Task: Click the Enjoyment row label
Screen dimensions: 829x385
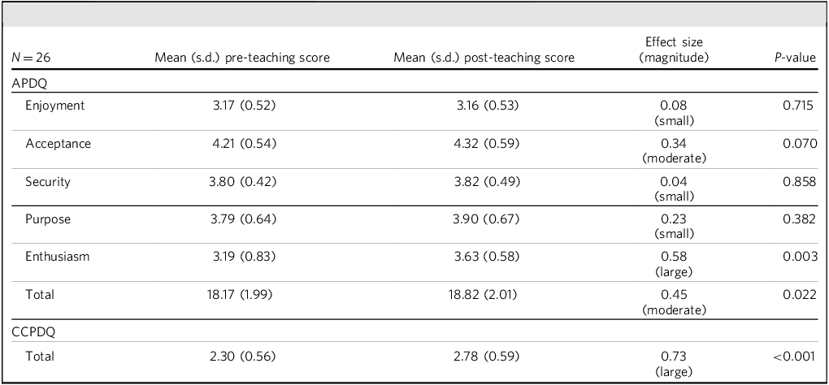Action: click(x=54, y=106)
